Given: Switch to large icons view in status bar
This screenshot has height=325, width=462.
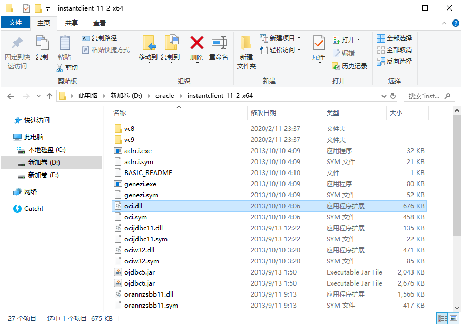Looking at the screenshot, I should [453, 319].
